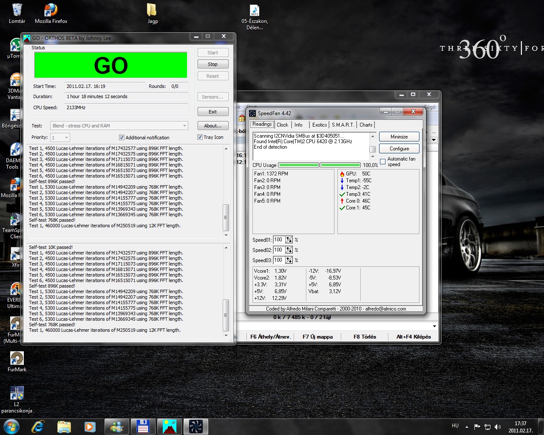This screenshot has width=544, height=435.
Task: Click the Action Center flag tray icon
Action: pyautogui.click(x=477, y=427)
